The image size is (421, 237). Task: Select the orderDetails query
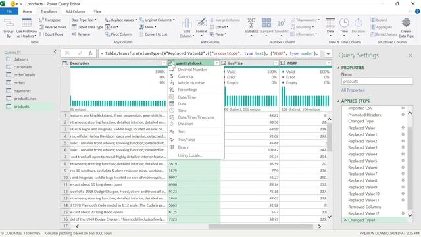click(x=24, y=75)
